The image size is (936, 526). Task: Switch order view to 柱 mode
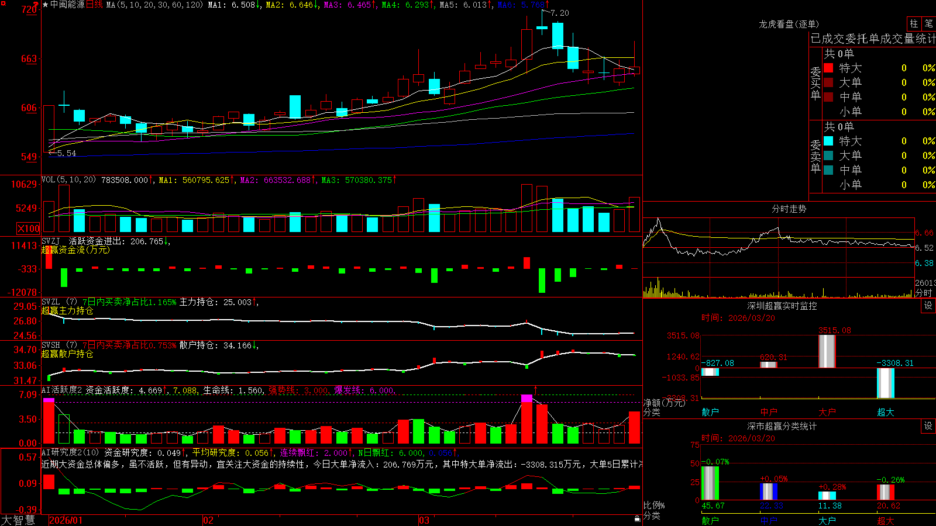tap(914, 23)
